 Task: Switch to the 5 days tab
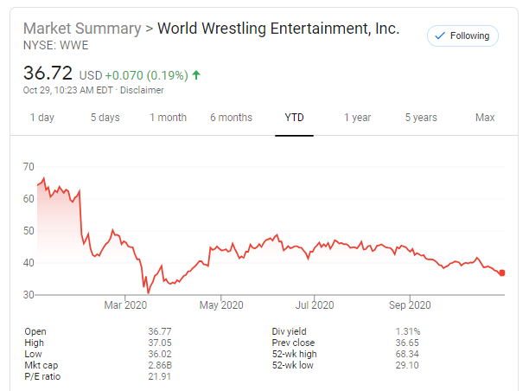105,118
